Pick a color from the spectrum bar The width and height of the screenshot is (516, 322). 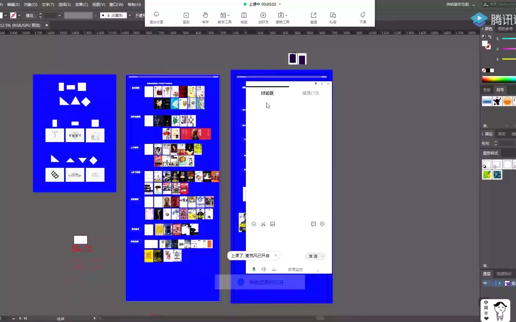tap(499, 79)
